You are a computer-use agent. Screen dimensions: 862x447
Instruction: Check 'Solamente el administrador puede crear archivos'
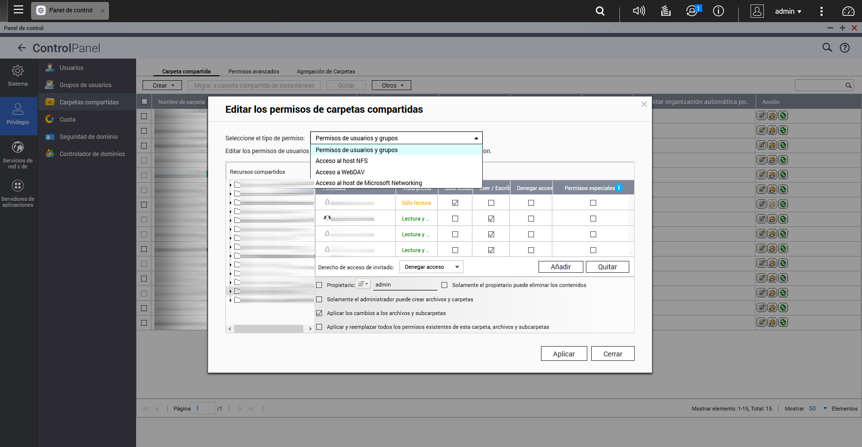(319, 299)
